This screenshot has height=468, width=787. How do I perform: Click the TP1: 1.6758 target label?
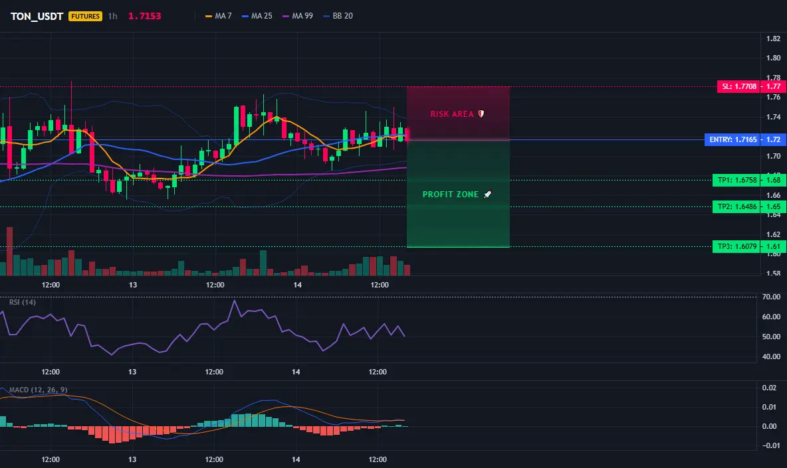tap(736, 180)
